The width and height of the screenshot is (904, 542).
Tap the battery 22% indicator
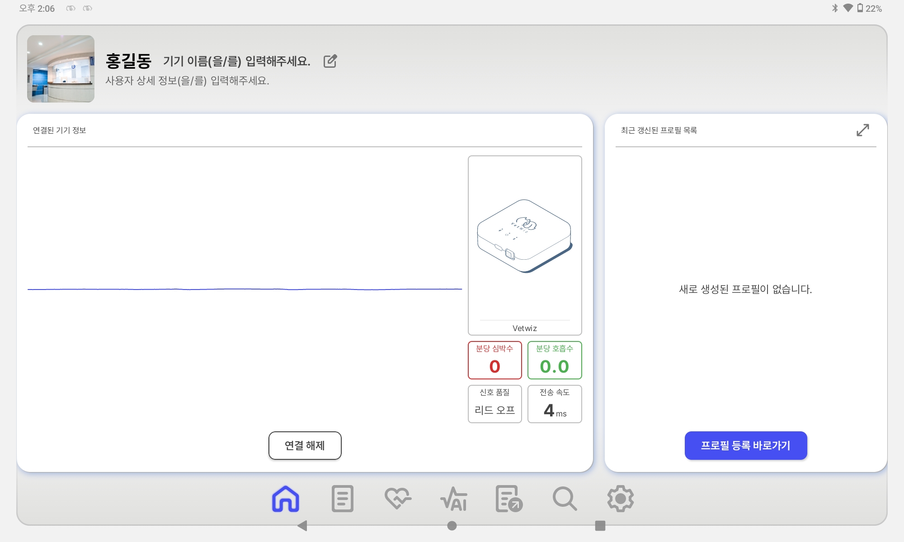pos(869,8)
